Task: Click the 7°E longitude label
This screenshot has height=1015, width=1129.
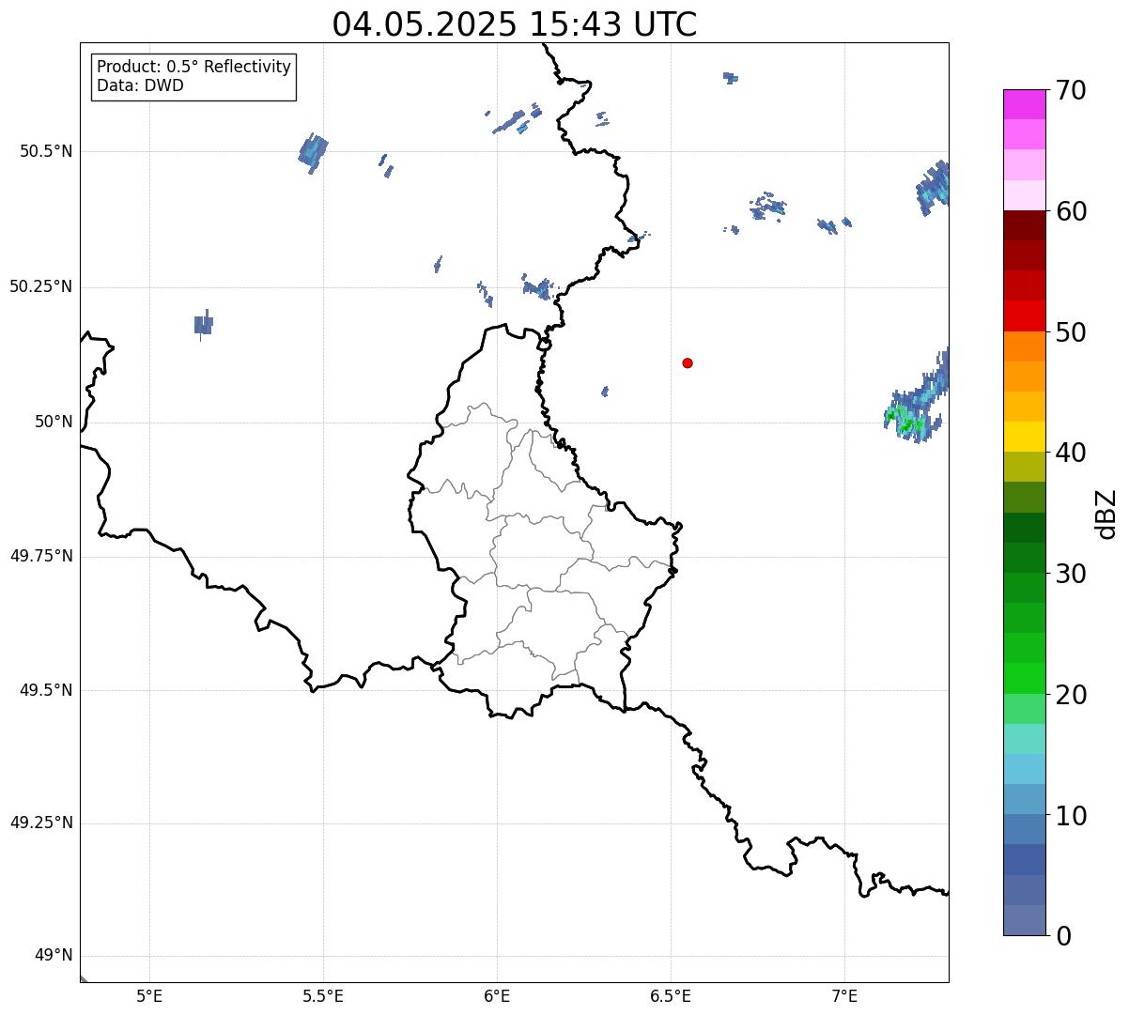Action: click(x=844, y=995)
